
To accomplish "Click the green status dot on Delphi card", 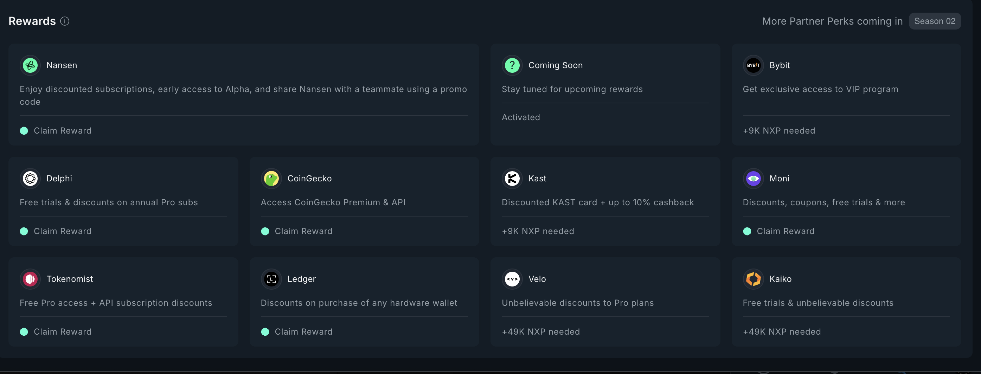I will 24,232.
